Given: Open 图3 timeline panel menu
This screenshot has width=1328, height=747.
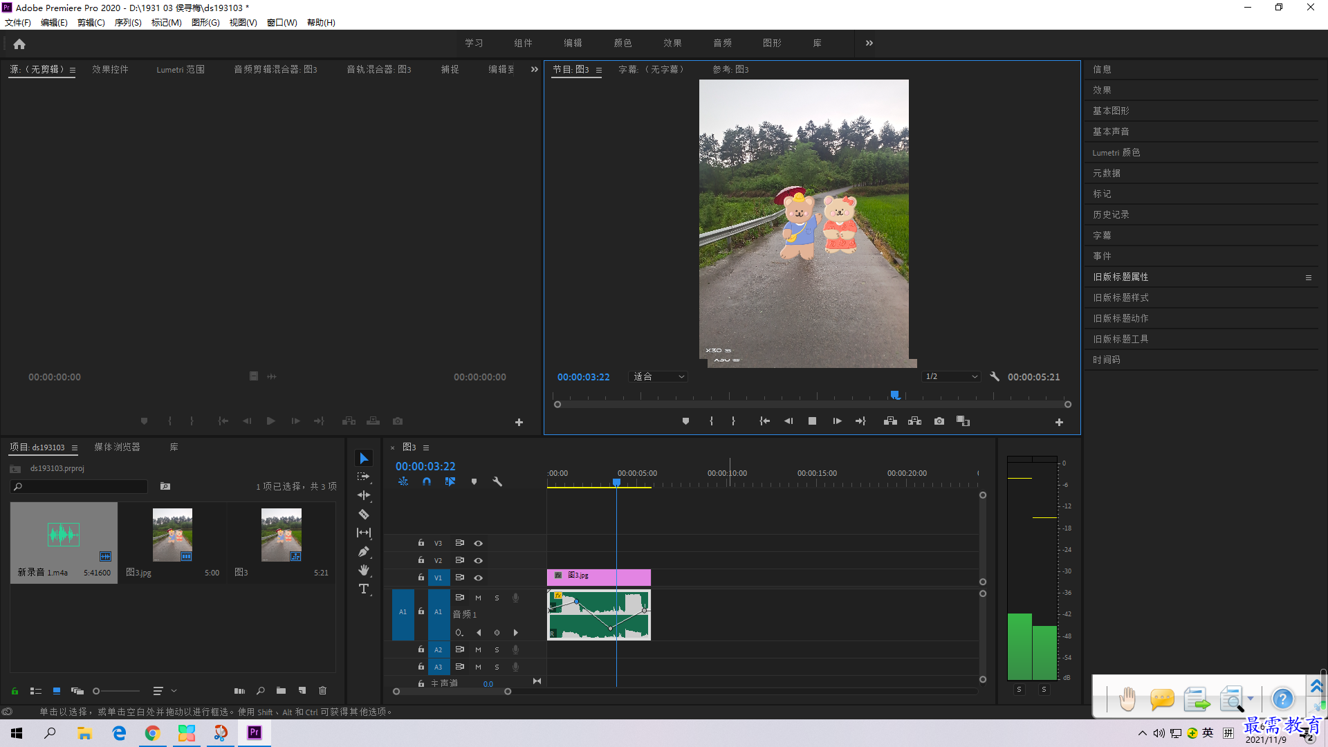Looking at the screenshot, I should (426, 448).
